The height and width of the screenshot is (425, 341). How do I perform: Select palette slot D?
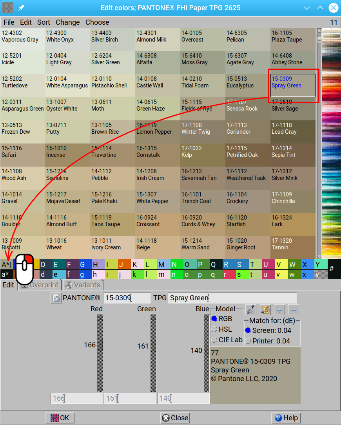coord(46,264)
